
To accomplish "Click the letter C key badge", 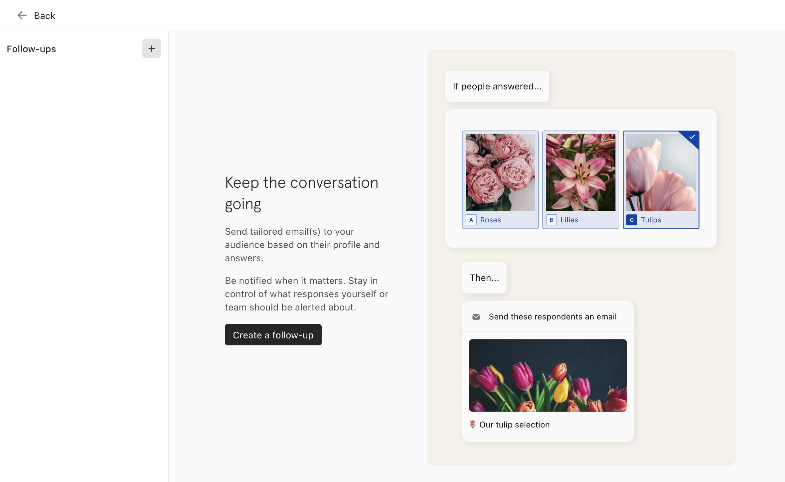I will 632,220.
